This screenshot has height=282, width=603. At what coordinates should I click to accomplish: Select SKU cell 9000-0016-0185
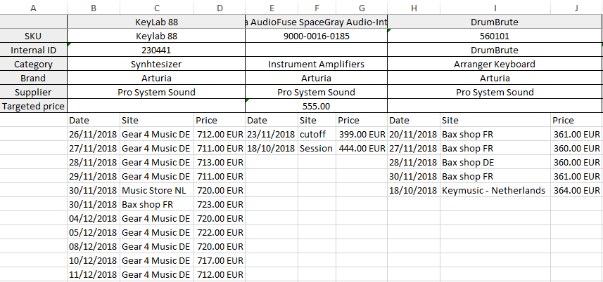317,36
